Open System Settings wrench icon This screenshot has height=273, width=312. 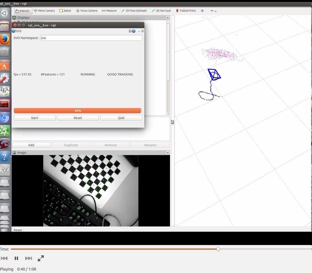4,78
